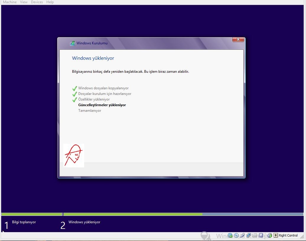Click the network adapters status icon
This screenshot has width=306, height=241.
(x=249, y=235)
